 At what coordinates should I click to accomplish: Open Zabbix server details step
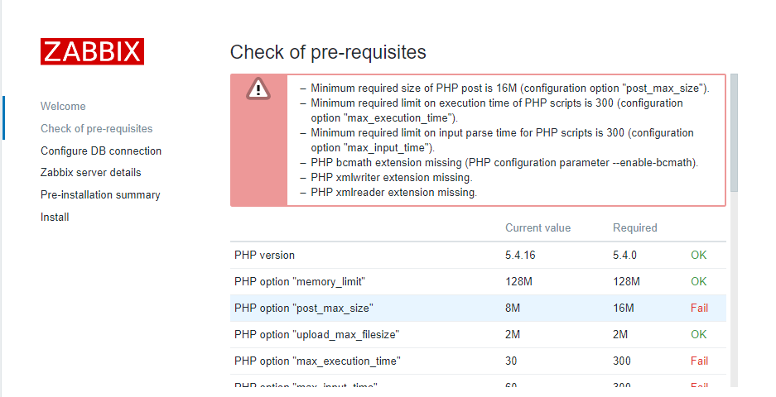(90, 173)
